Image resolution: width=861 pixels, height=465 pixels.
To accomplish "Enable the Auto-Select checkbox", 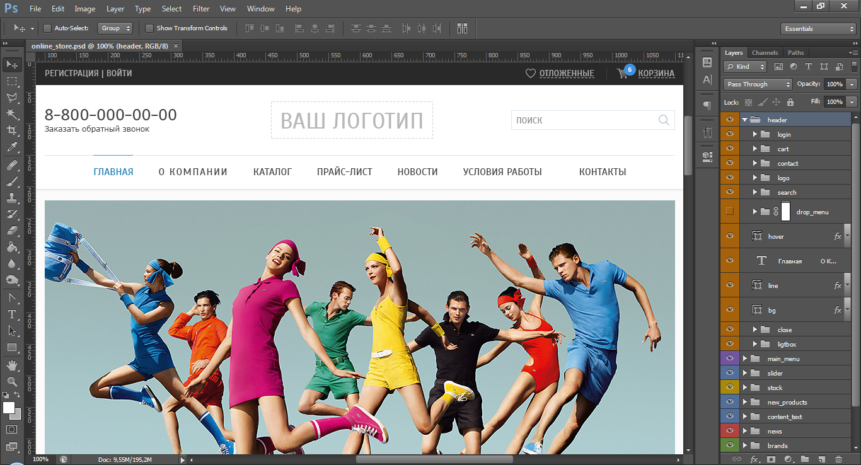I will coord(47,28).
